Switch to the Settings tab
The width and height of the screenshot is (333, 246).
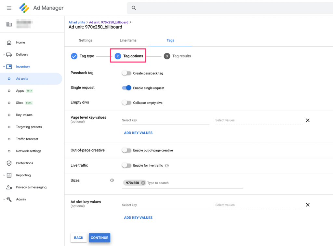click(86, 40)
